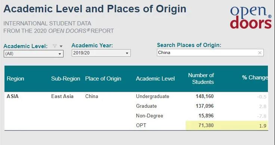275x145 pixels.
Task: Select the China place of origin cell
Action: tap(92, 97)
